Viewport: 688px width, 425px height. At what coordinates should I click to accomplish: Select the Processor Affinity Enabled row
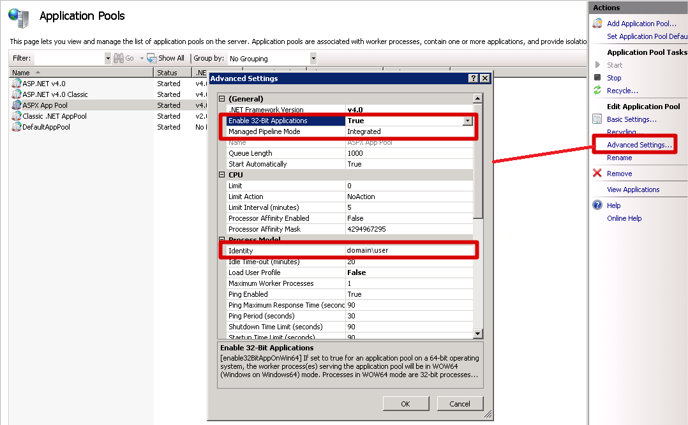click(x=350, y=218)
